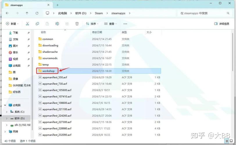The width and height of the screenshot is (236, 145).
Task: Refresh the steamapps folder view
Action: pyautogui.click(x=37, y=13)
